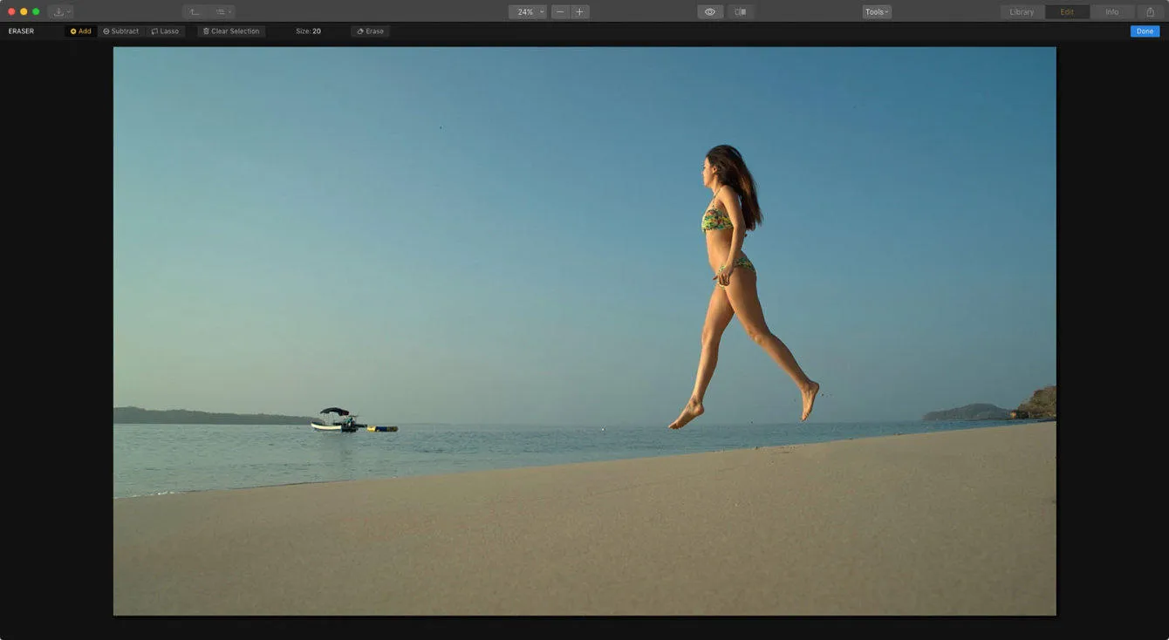This screenshot has width=1169, height=640.
Task: Click the import/open image icon
Action: (x=60, y=12)
